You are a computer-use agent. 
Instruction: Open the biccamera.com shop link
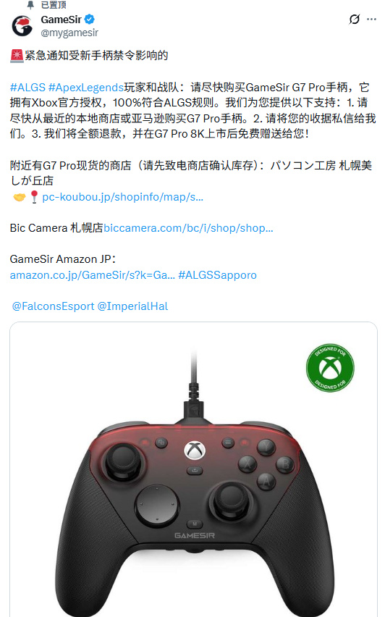click(x=188, y=228)
